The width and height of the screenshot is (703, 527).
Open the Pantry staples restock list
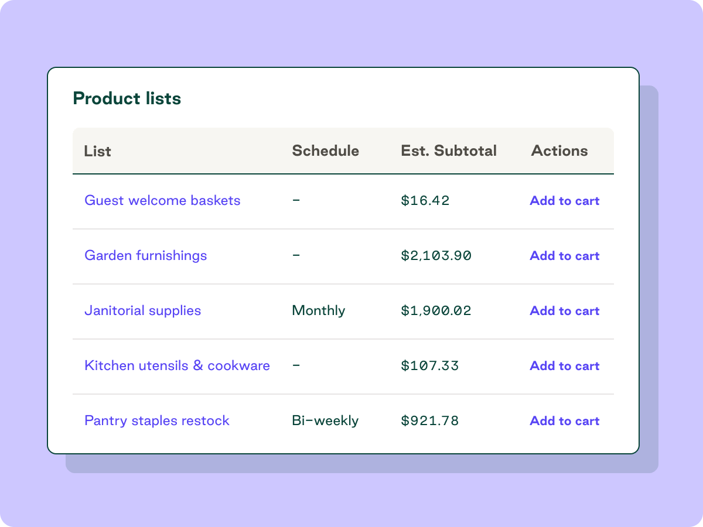pos(157,420)
